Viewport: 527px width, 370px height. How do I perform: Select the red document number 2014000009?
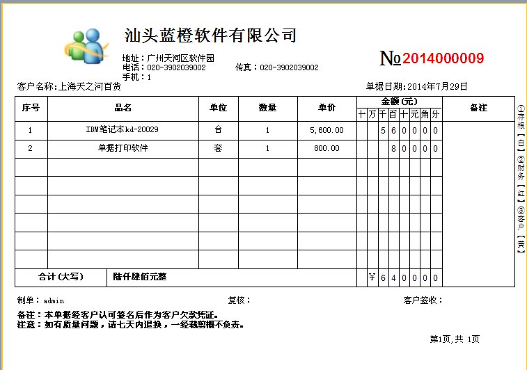(443, 58)
